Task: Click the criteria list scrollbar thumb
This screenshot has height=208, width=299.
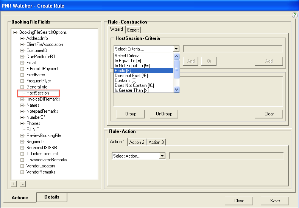Action: click(177, 69)
